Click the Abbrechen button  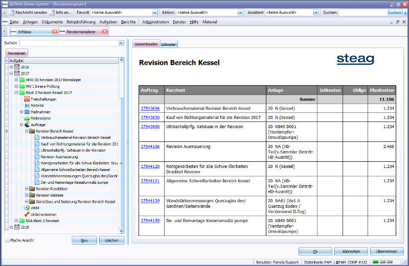[351, 251]
